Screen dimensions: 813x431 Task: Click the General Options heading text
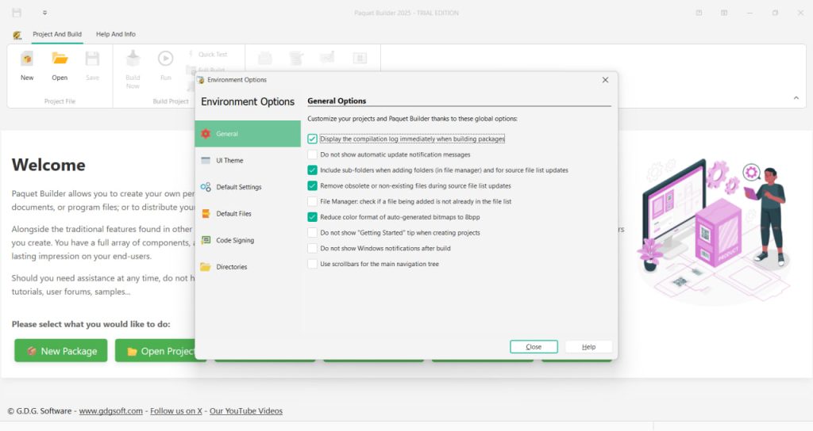coord(337,101)
